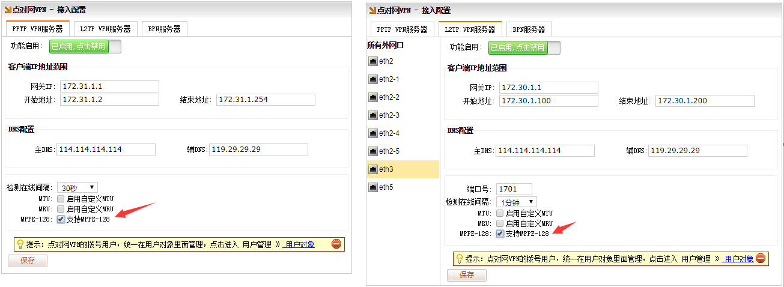Image resolution: width=784 pixels, height=287 pixels.
Task: Open L2TP VPN服务器 tab in the PPTP panel
Action: pos(106,28)
